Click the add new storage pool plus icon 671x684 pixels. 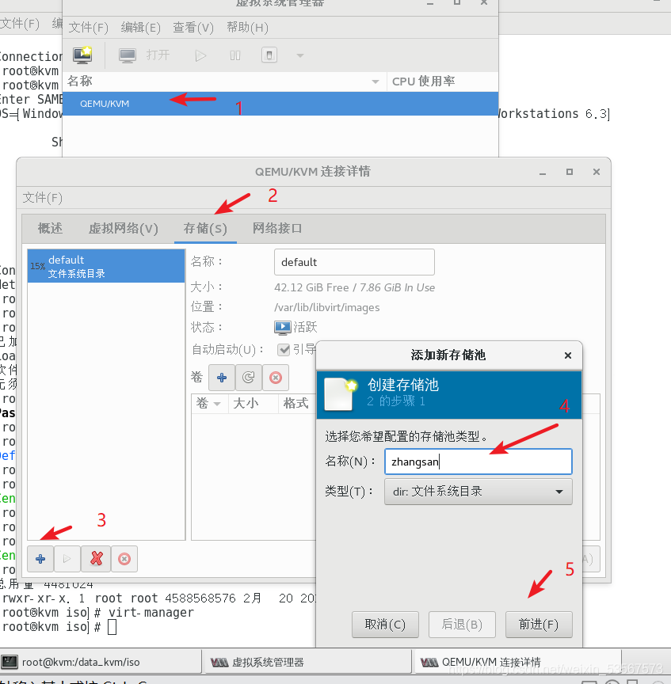pyautogui.click(x=40, y=559)
